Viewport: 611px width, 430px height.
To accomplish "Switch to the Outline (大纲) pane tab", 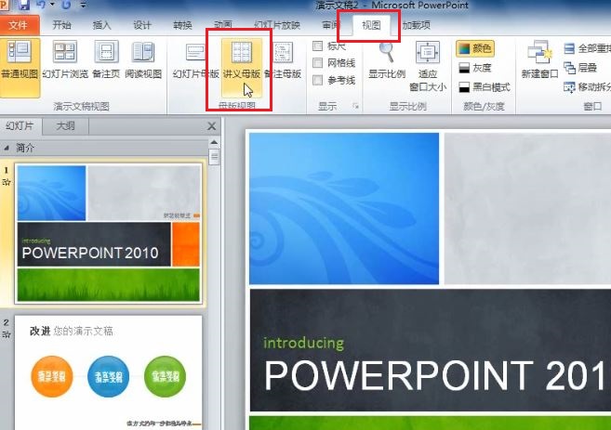I will pos(65,126).
